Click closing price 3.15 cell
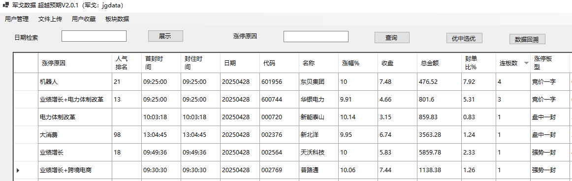The image size is (572, 181). [397, 117]
